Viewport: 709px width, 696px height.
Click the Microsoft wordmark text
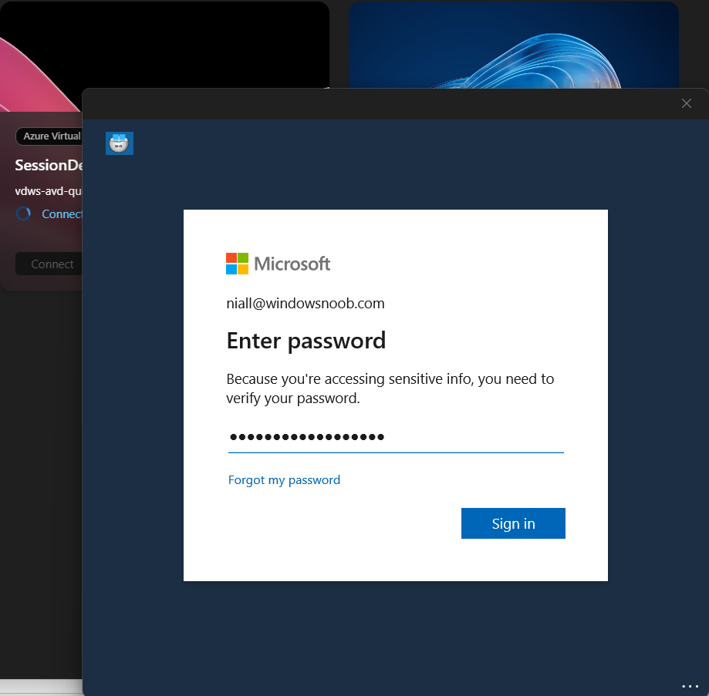coord(292,264)
